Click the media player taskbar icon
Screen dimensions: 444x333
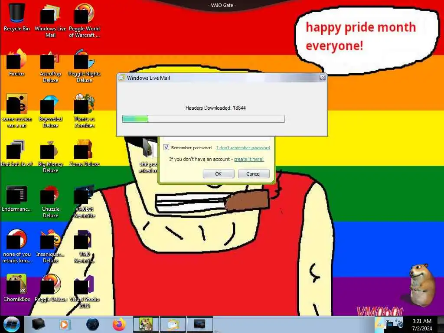pos(64,324)
